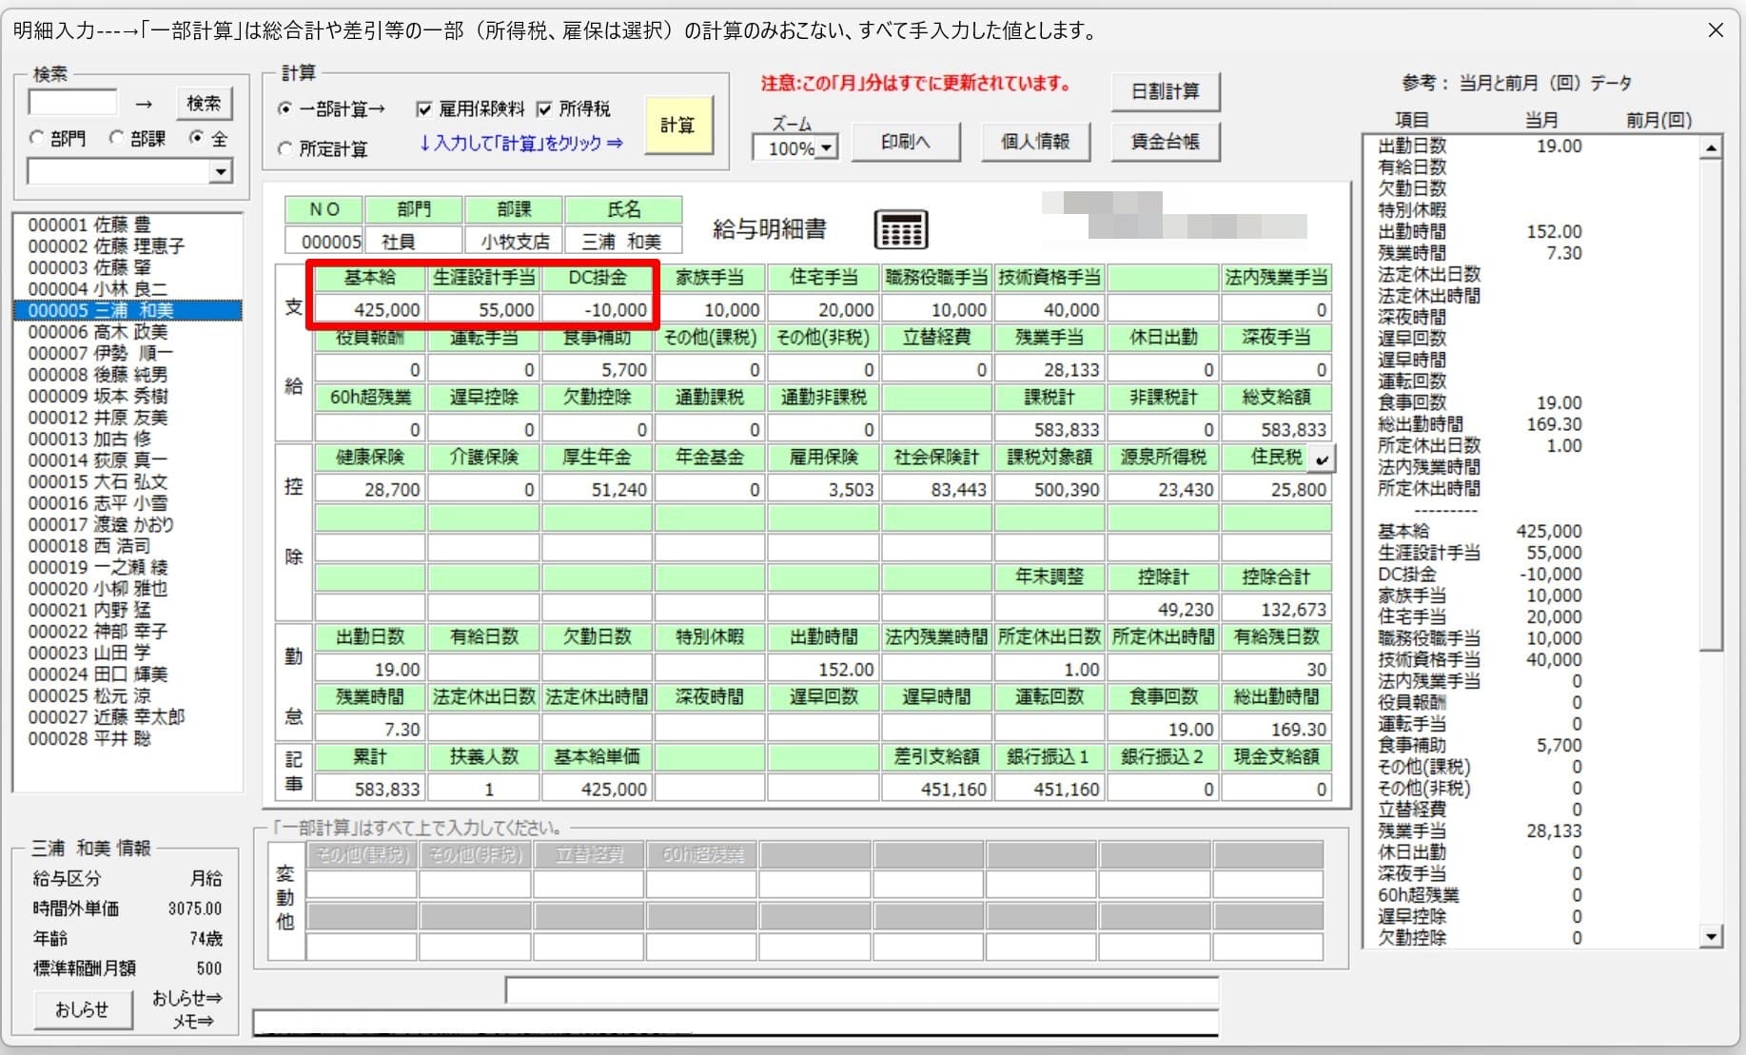Expand the search filter combo box

point(221,172)
